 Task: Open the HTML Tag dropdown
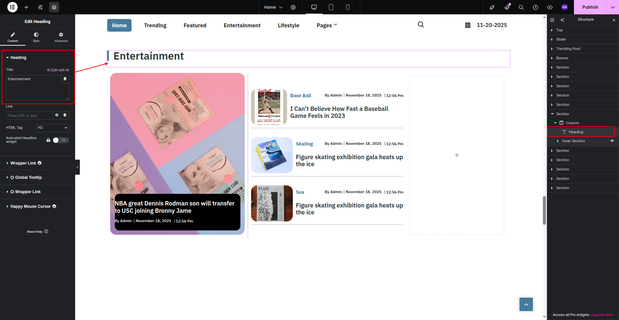tap(52, 128)
